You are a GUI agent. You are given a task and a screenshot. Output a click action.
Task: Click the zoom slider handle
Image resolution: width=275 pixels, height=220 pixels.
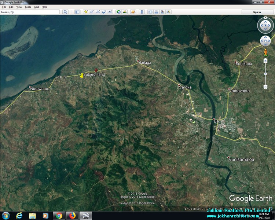click(265, 74)
